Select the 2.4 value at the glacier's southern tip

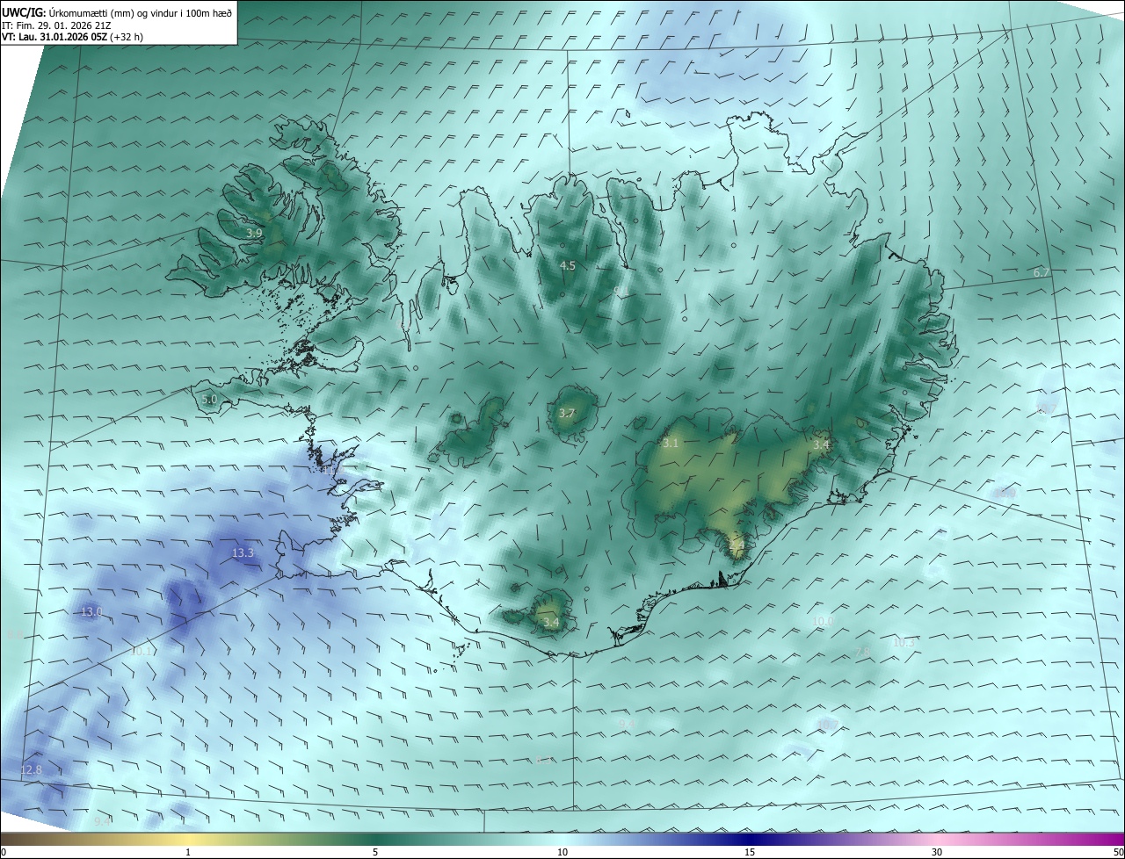pos(737,547)
